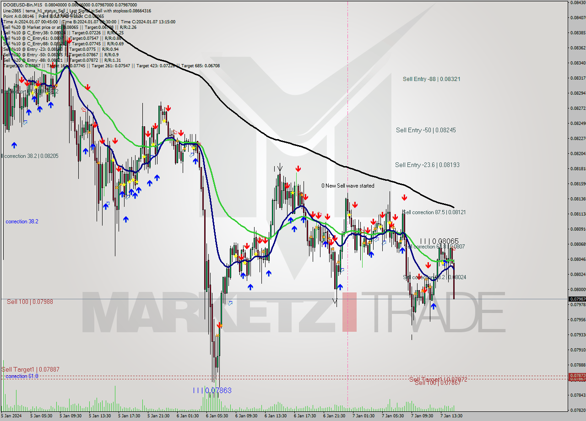Screen dimensions: 586x421
Task: Click the left 'Sell Target1 | 0.07887' label
Action: tap(30, 369)
